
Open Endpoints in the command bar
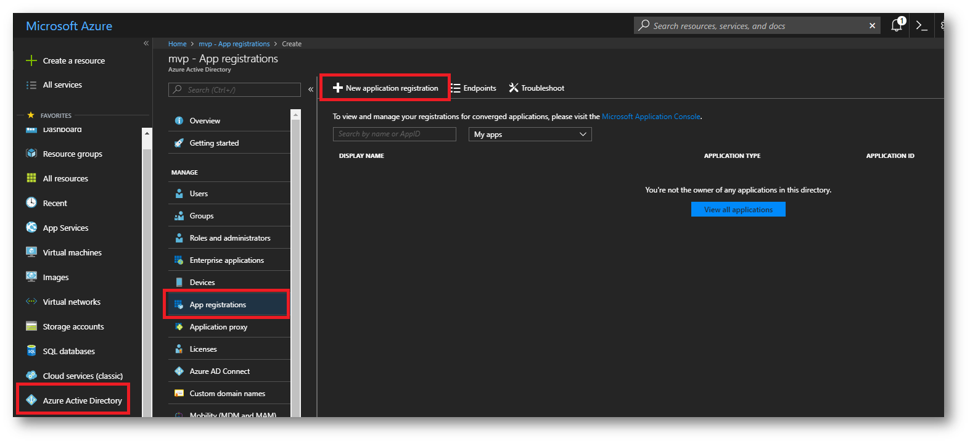pos(474,88)
